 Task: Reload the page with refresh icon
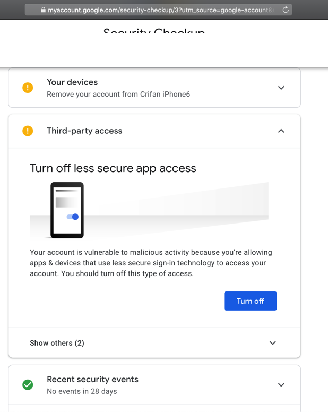click(x=286, y=10)
